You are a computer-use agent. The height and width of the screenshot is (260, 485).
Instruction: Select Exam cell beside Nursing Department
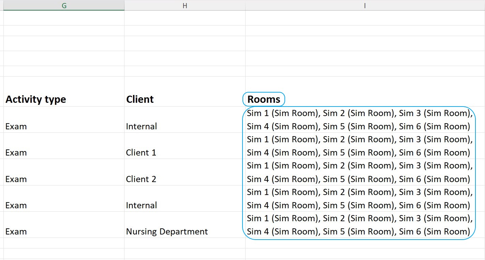64,225
